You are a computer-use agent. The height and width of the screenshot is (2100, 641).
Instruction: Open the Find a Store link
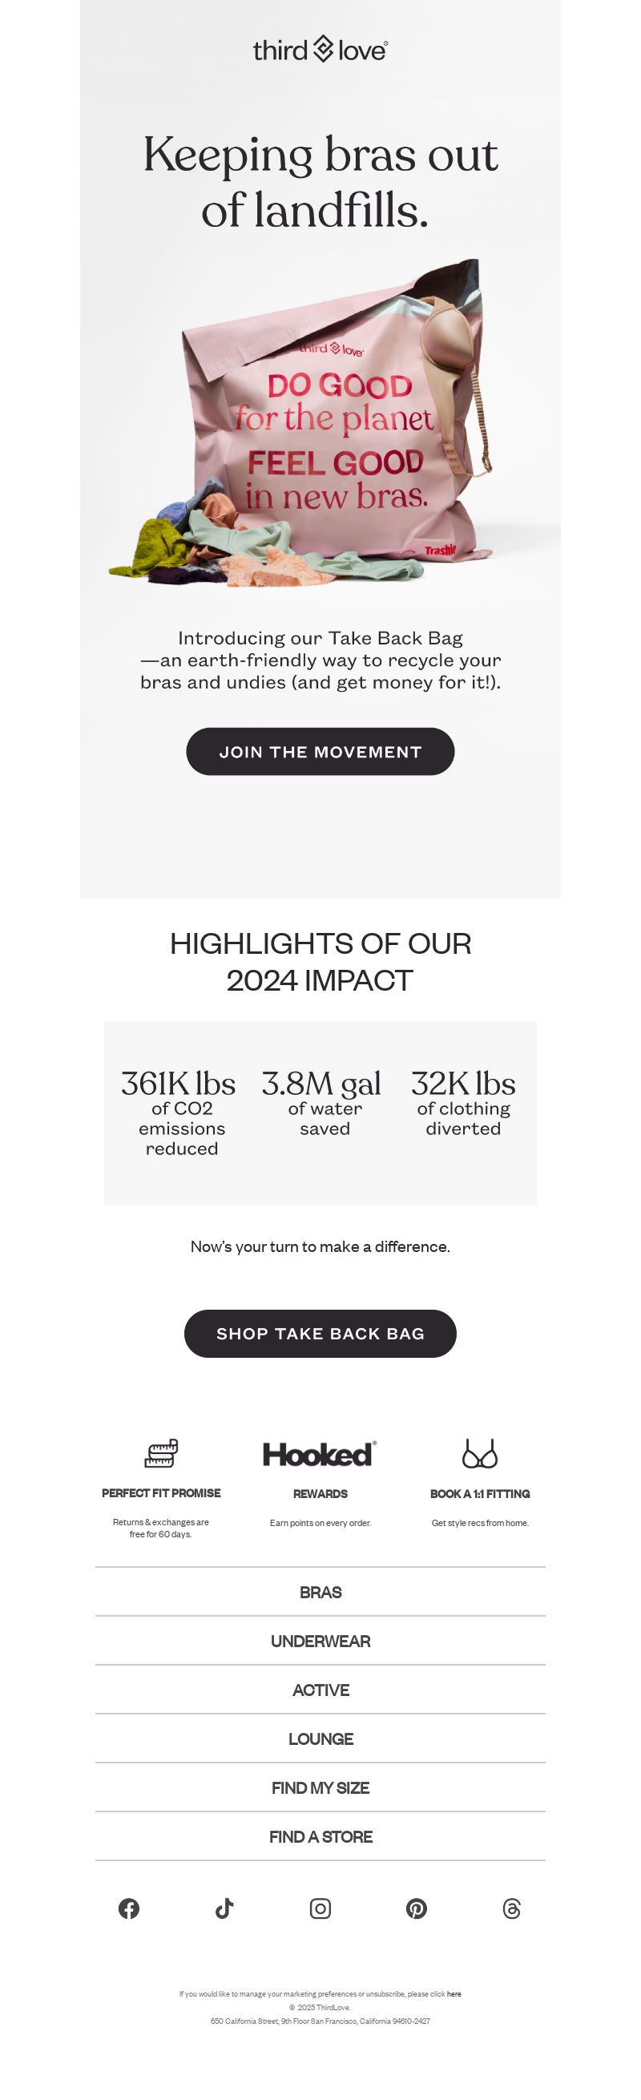coord(320,1836)
